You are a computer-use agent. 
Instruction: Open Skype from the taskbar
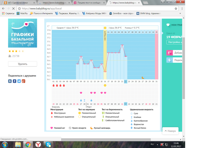coord(48,144)
